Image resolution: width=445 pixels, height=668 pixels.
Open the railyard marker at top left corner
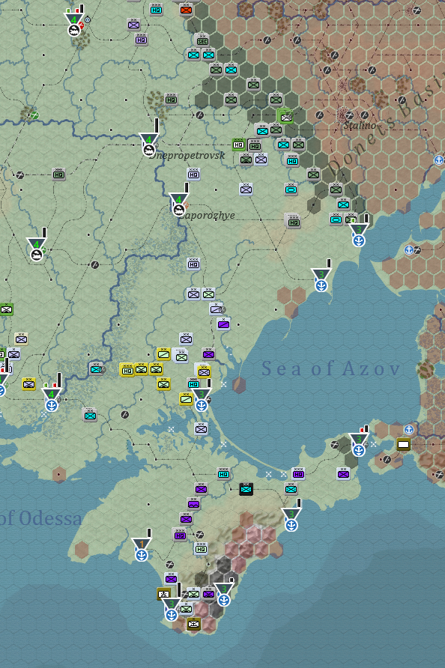pos(74,25)
